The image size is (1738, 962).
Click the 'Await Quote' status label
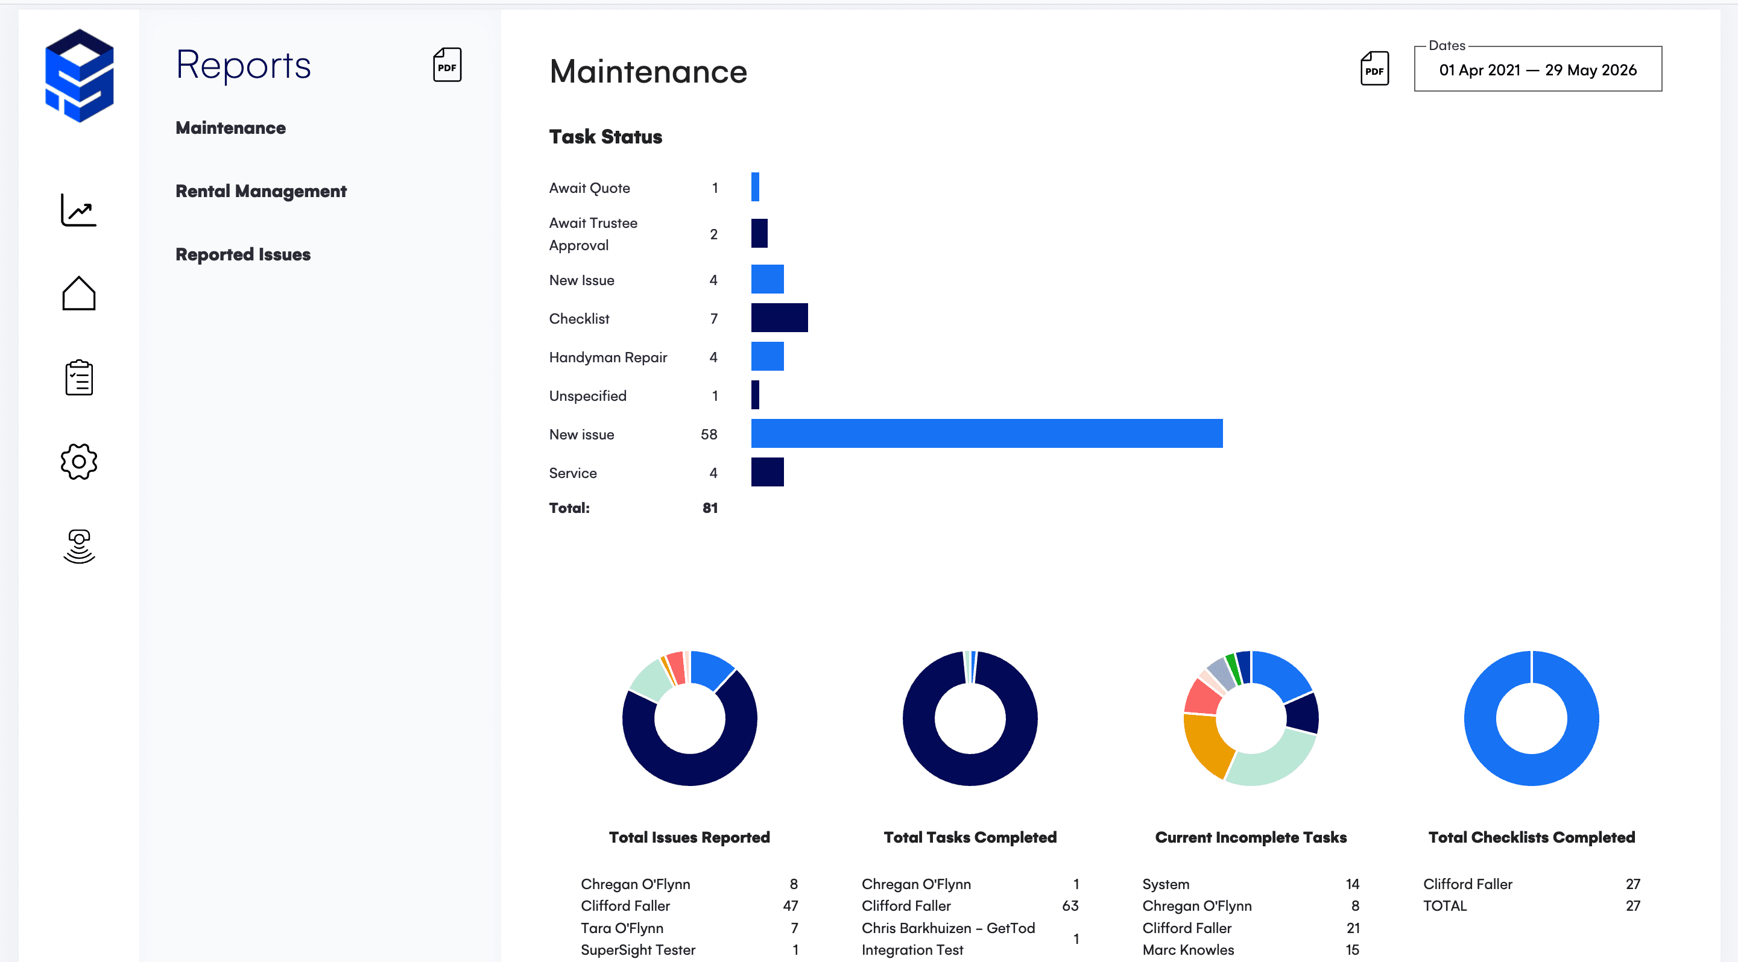point(590,188)
